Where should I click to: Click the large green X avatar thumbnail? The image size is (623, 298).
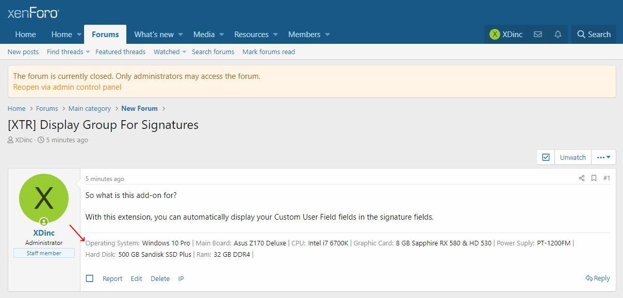click(x=44, y=198)
